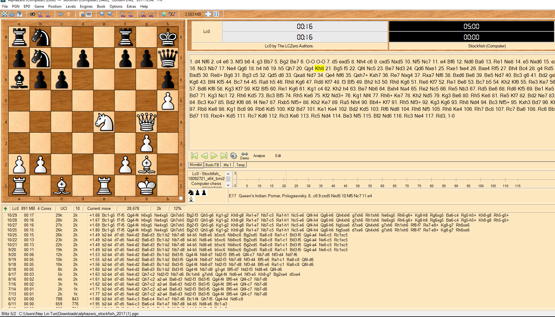Flip the board with the orange arrows icon

pyautogui.click(x=68, y=14)
